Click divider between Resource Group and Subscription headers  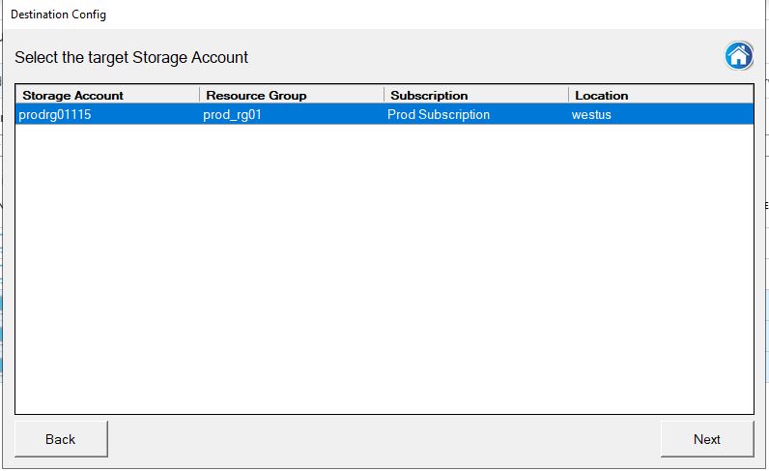[x=384, y=95]
